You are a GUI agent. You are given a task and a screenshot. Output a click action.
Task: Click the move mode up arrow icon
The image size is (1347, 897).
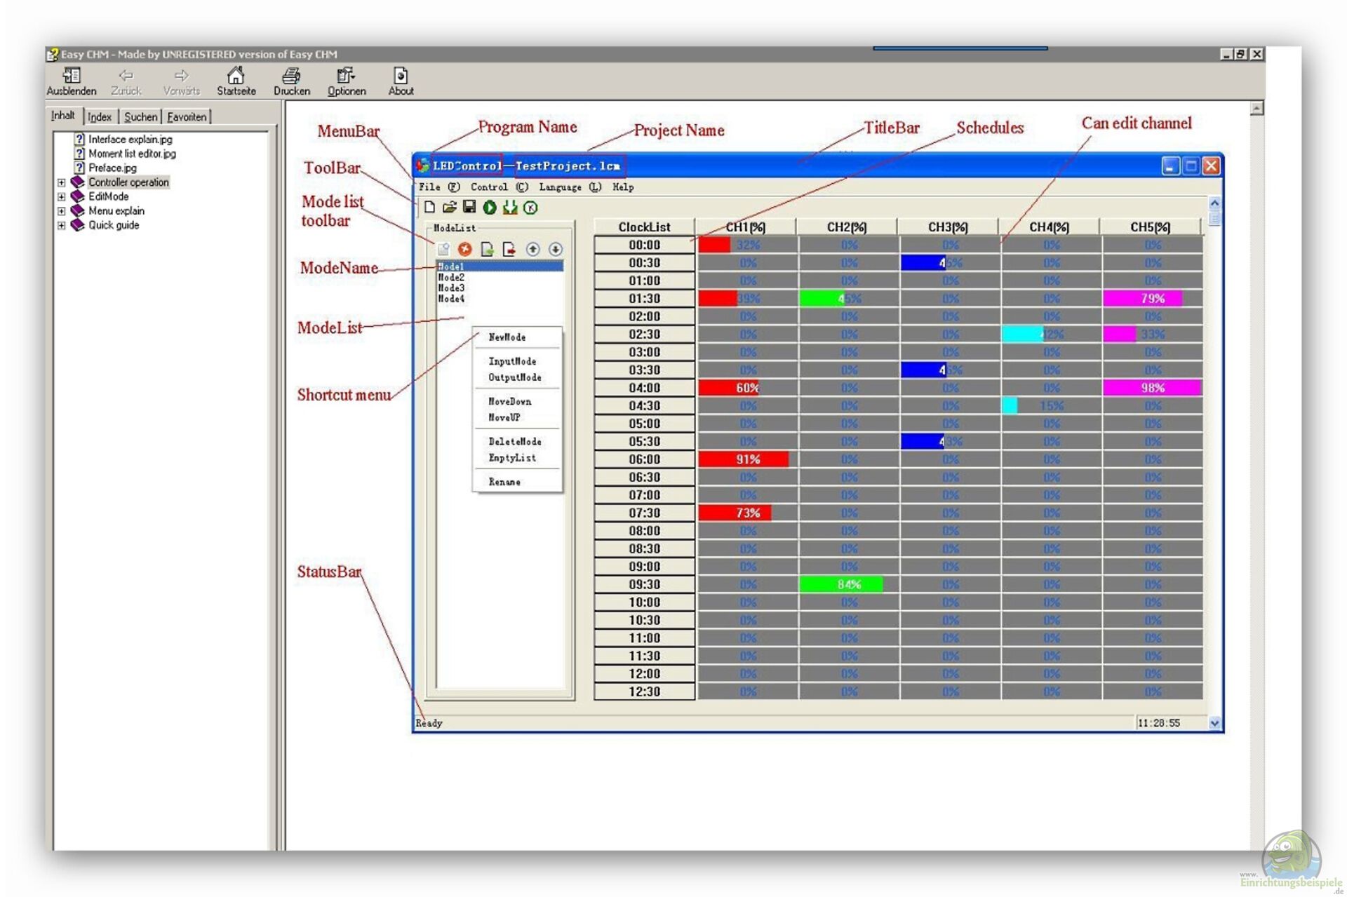pos(532,249)
